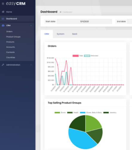This screenshot has height=150, width=132.
Task: Click the End date label
Action: [x=121, y=21]
